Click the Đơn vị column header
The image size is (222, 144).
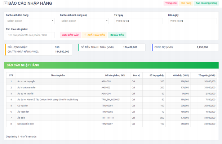[136, 75]
